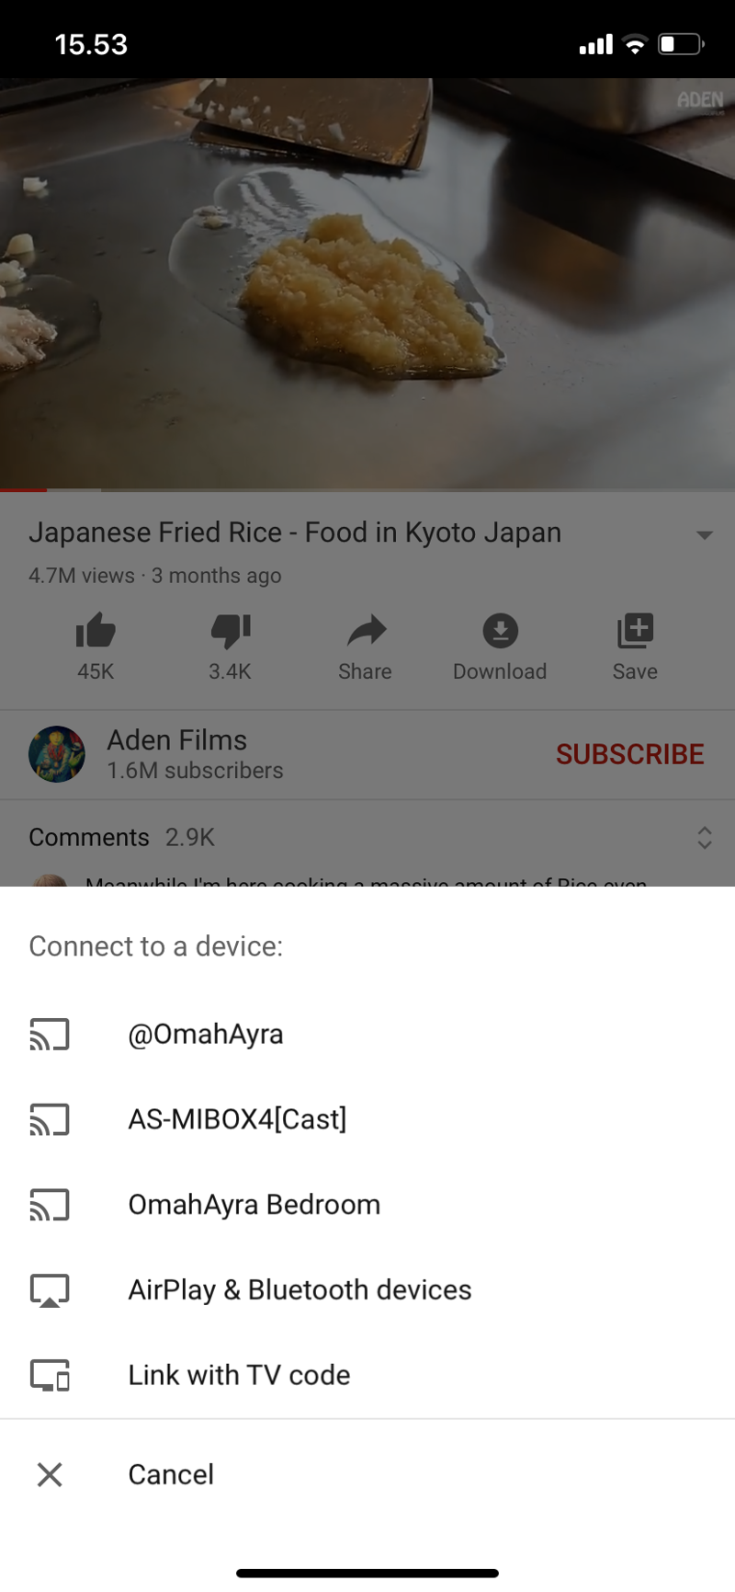Cancel the connect to device sheet

[367, 1474]
